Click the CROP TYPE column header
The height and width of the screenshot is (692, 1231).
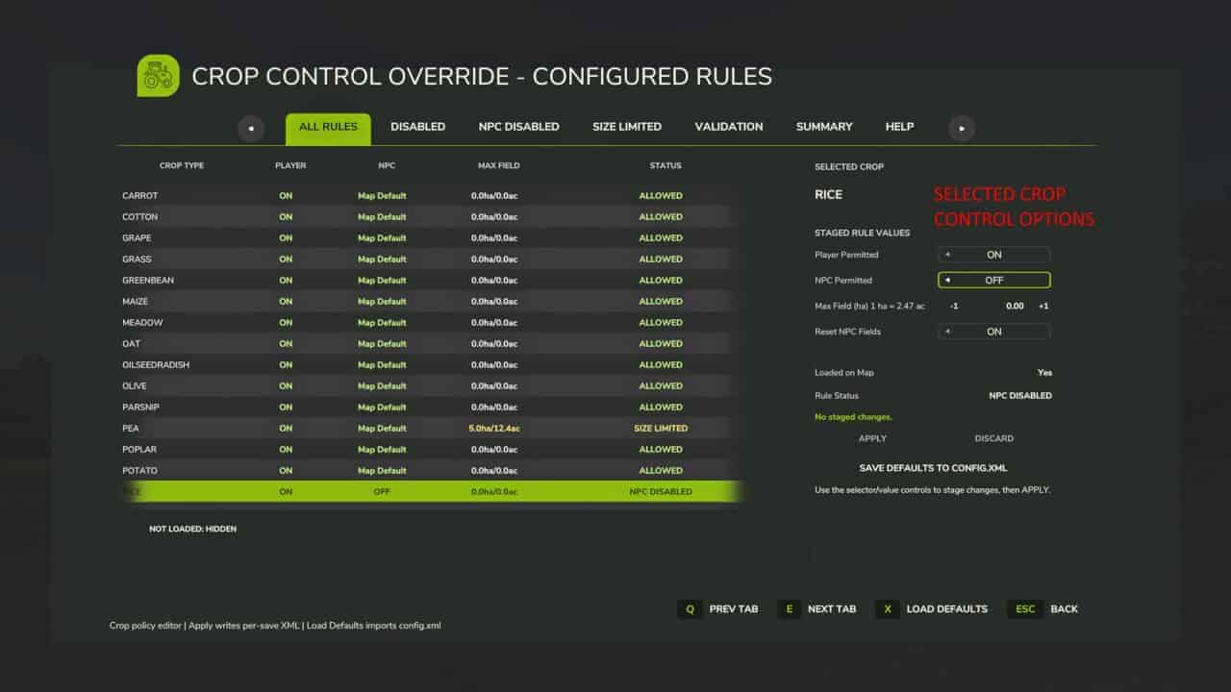[182, 166]
